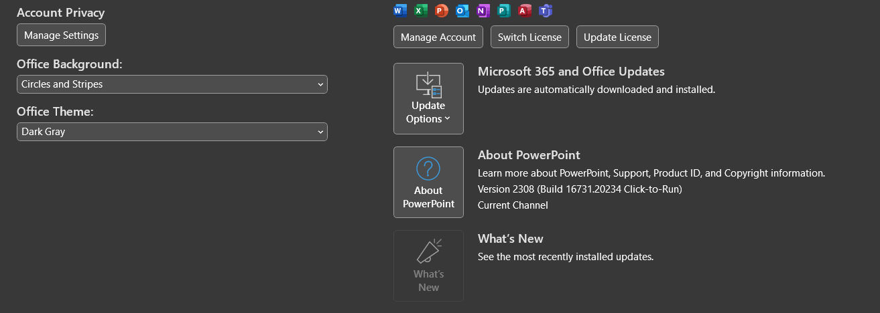
Task: Click the 'Learn more about PowerPoint' description text
Action: point(651,173)
